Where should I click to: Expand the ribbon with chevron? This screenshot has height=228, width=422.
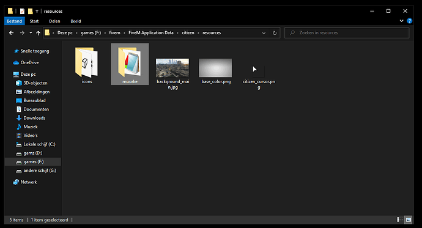[401, 21]
